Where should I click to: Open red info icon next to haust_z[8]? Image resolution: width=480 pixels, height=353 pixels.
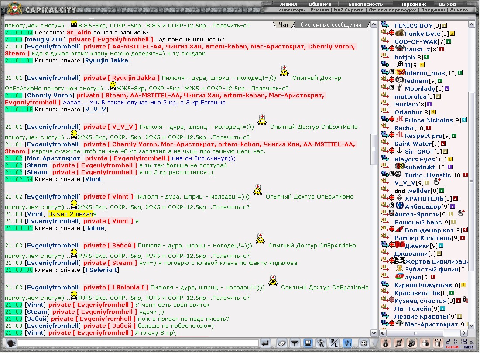442,49
